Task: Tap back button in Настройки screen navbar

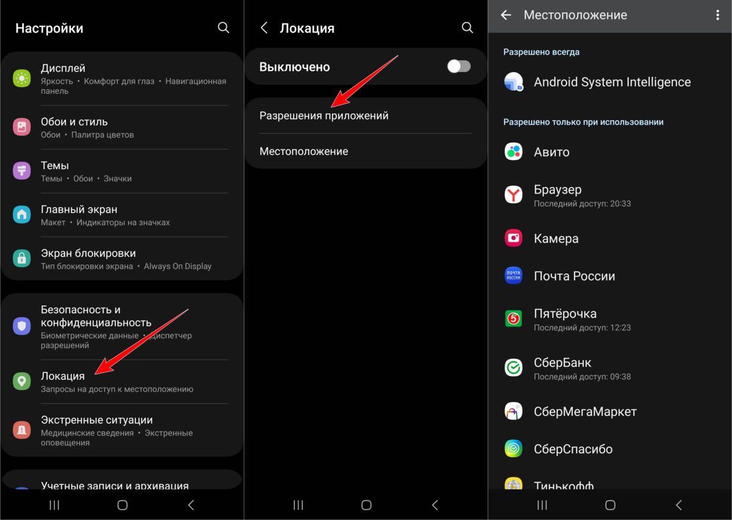Action: 191,505
